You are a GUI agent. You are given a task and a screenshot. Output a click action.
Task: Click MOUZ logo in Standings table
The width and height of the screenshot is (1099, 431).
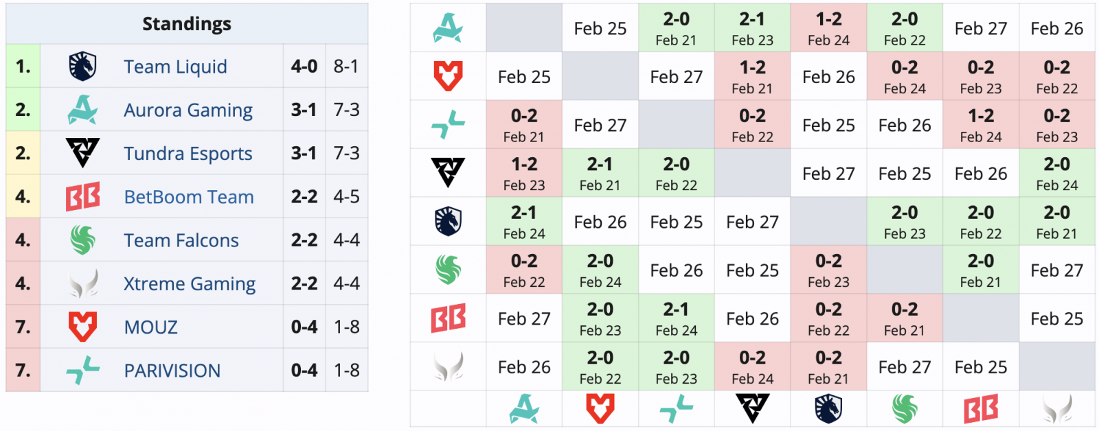pos(83,327)
